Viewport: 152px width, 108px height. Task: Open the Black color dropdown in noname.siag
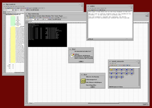tap(48, 19)
